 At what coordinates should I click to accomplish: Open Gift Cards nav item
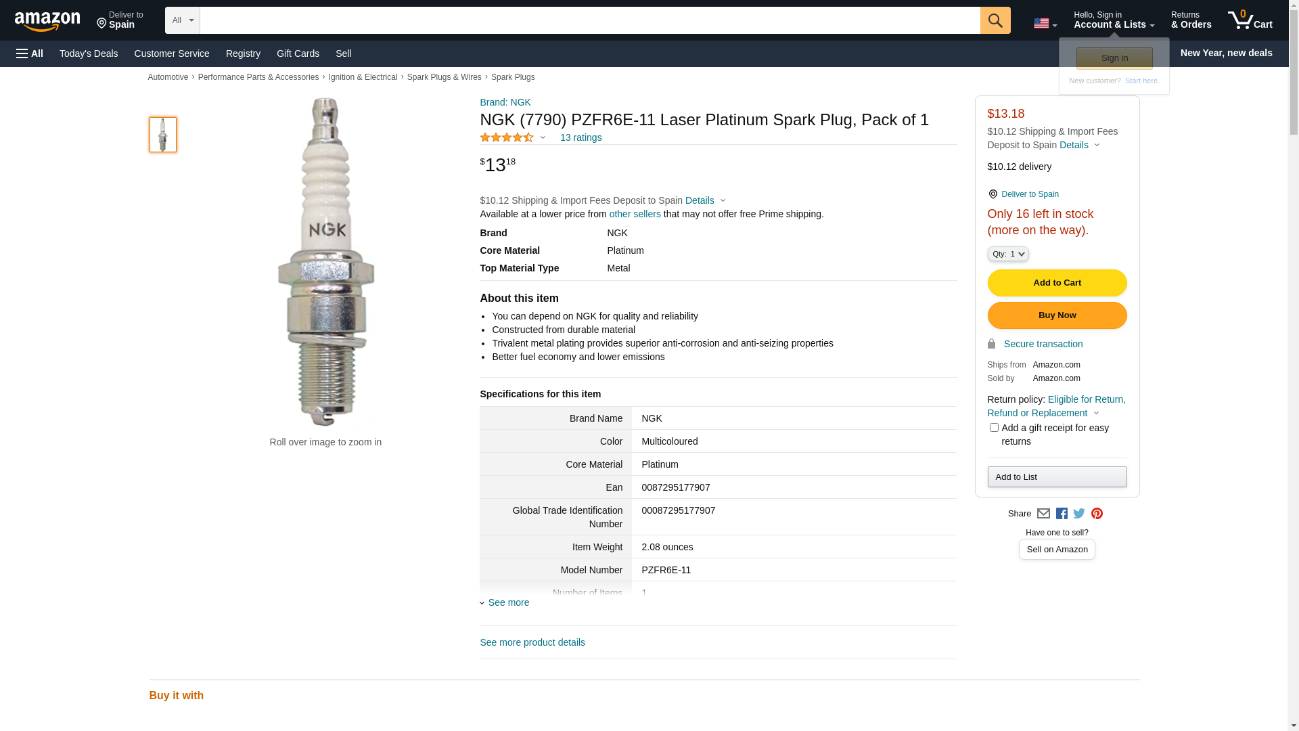(298, 53)
